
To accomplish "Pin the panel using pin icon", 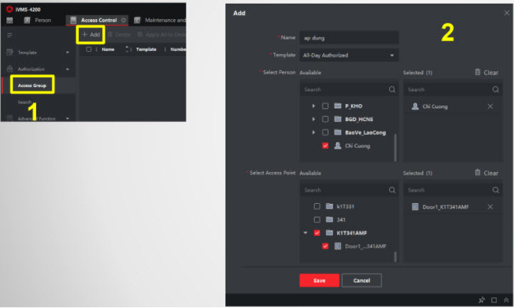I will pos(481,300).
